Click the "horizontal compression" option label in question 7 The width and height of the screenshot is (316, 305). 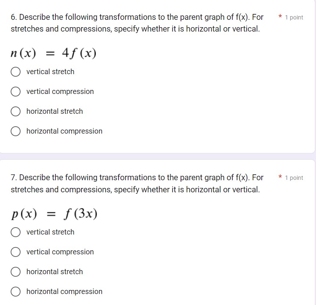click(64, 291)
